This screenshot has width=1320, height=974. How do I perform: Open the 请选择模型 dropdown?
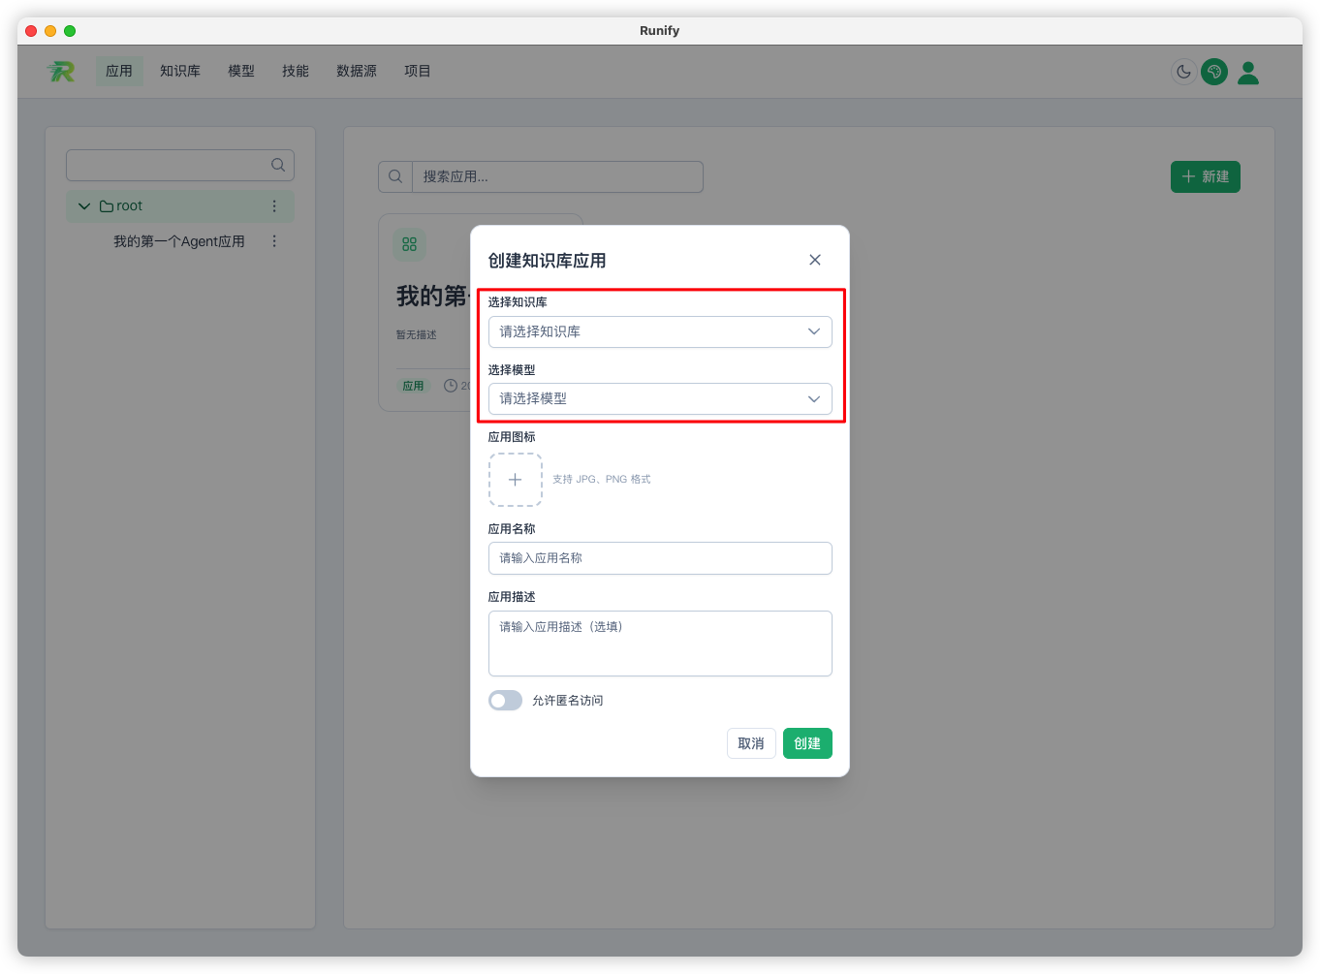660,398
